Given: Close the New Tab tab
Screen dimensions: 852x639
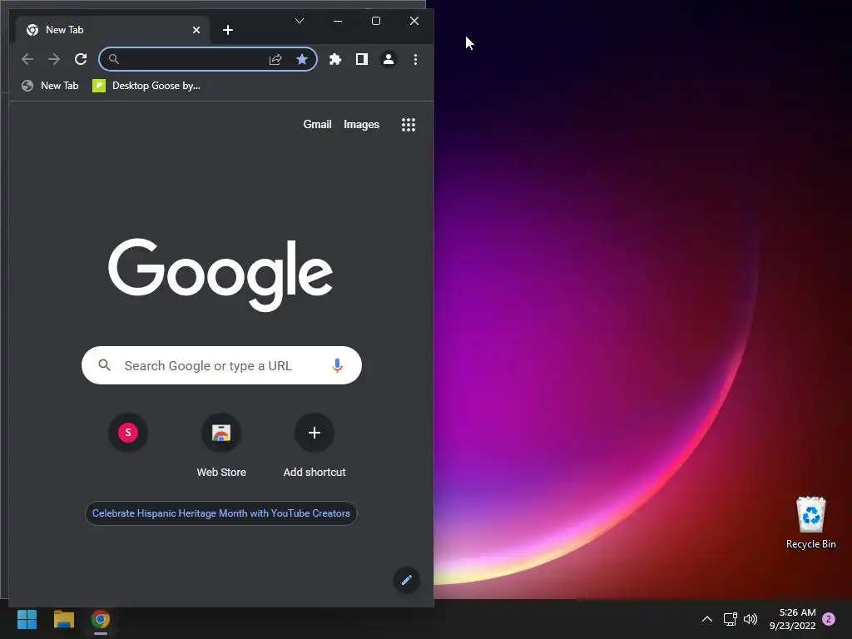Looking at the screenshot, I should (x=196, y=30).
